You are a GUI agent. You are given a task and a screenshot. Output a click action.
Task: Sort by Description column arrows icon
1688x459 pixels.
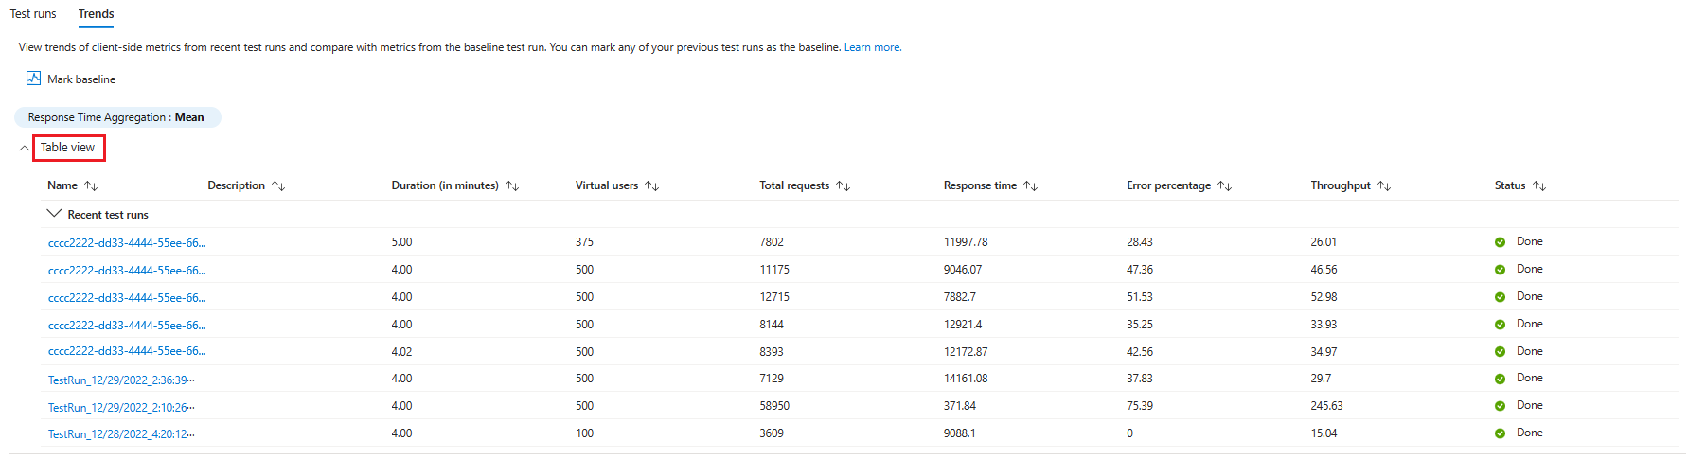[x=278, y=185]
